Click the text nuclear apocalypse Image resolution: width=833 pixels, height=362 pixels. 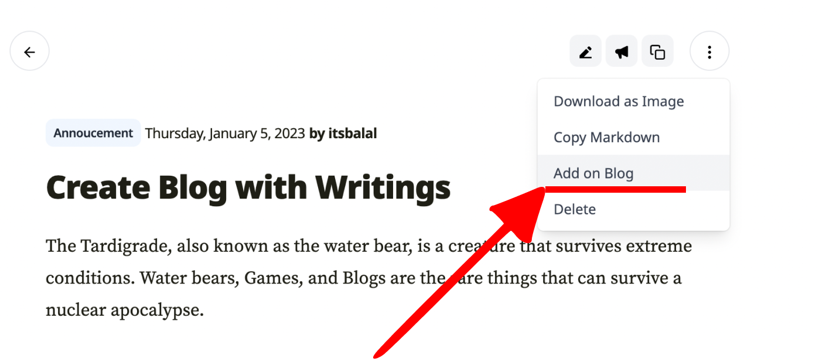point(125,310)
